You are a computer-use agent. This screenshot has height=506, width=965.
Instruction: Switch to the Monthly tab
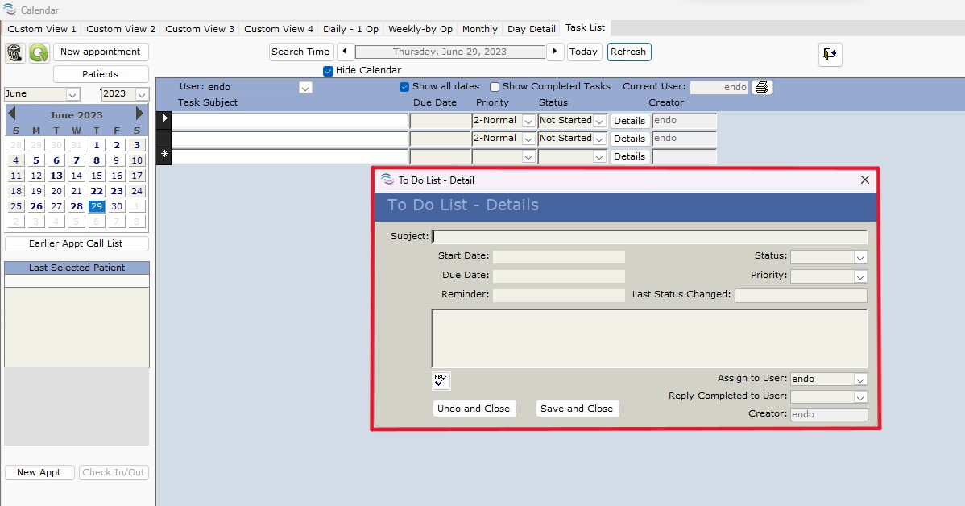[479, 29]
